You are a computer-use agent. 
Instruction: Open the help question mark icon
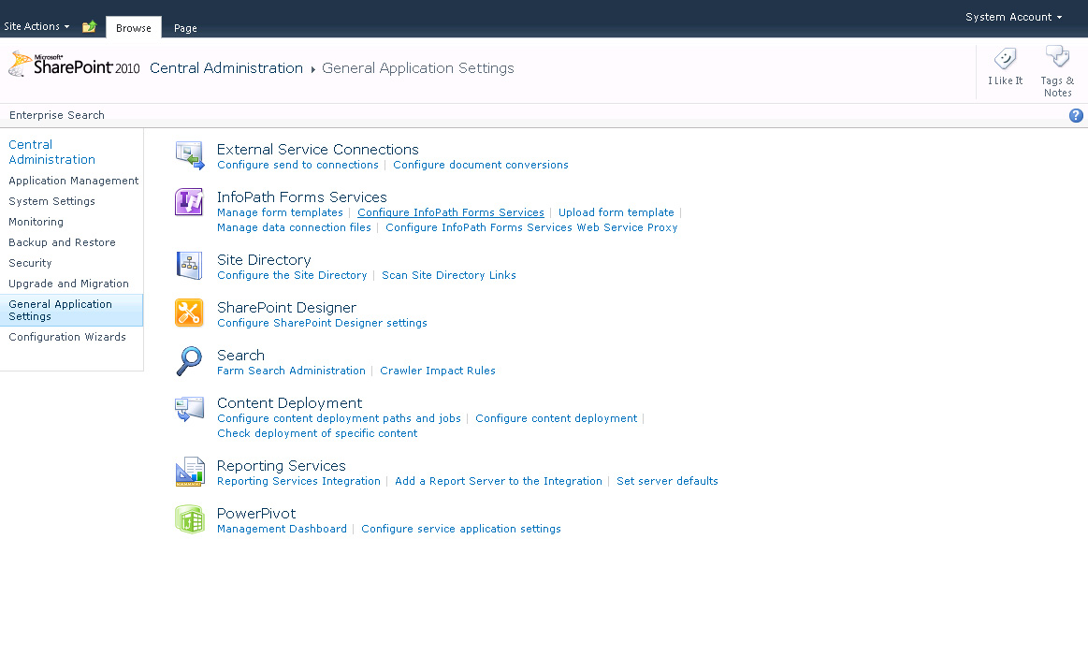1076,115
